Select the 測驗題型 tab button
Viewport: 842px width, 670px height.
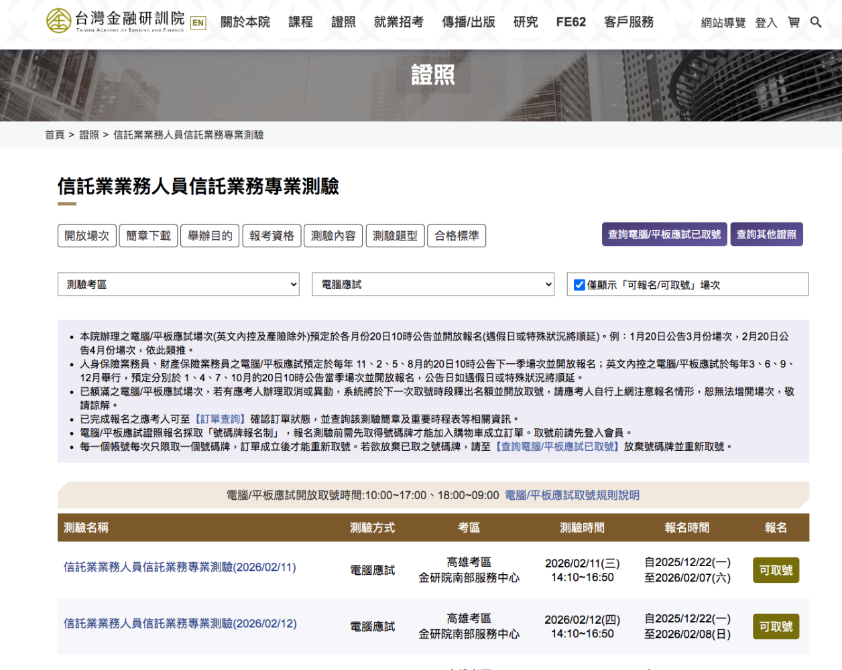(396, 236)
